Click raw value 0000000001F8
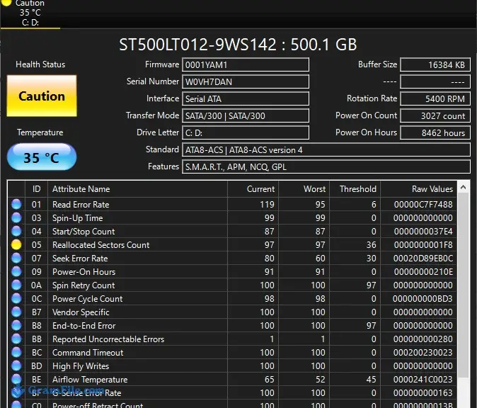The width and height of the screenshot is (477, 408). [423, 245]
